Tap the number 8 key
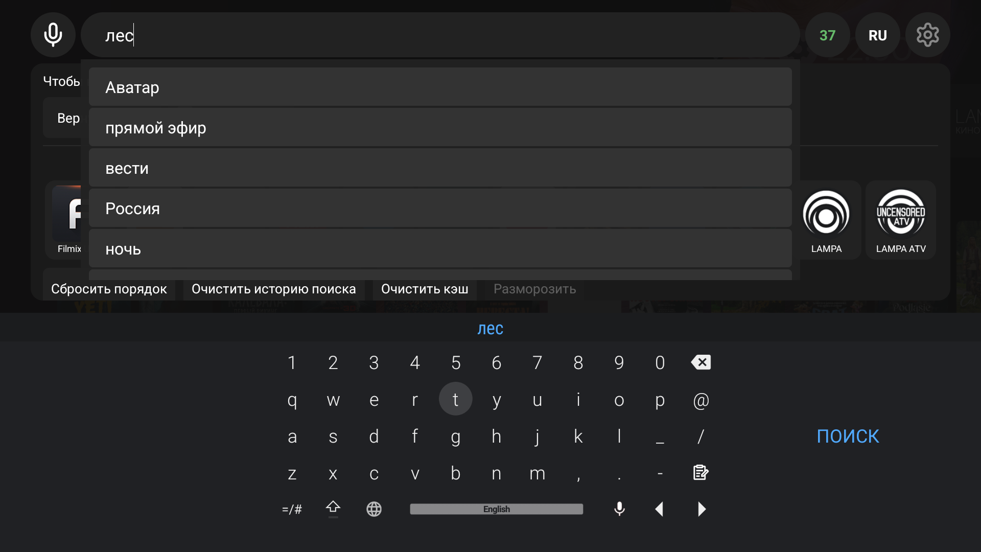This screenshot has width=981, height=552. pyautogui.click(x=578, y=362)
